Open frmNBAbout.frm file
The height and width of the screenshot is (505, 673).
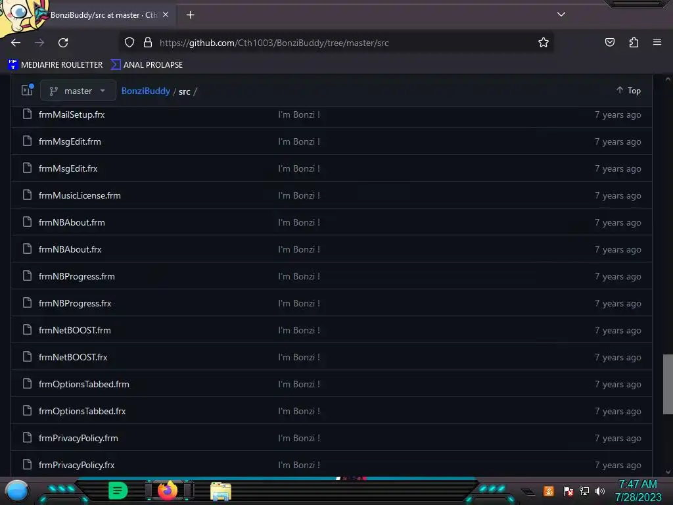tap(72, 222)
